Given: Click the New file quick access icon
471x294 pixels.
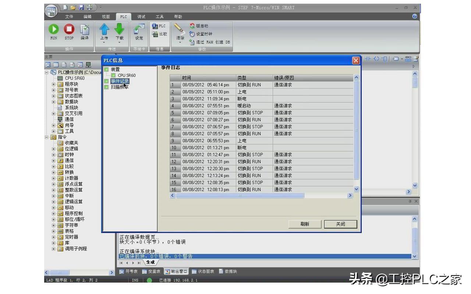Looking at the screenshot, I should point(65,7).
